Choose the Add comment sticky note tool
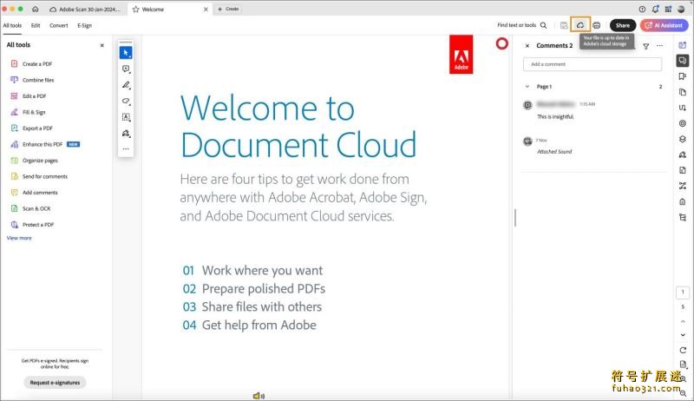The width and height of the screenshot is (694, 401). coord(126,69)
